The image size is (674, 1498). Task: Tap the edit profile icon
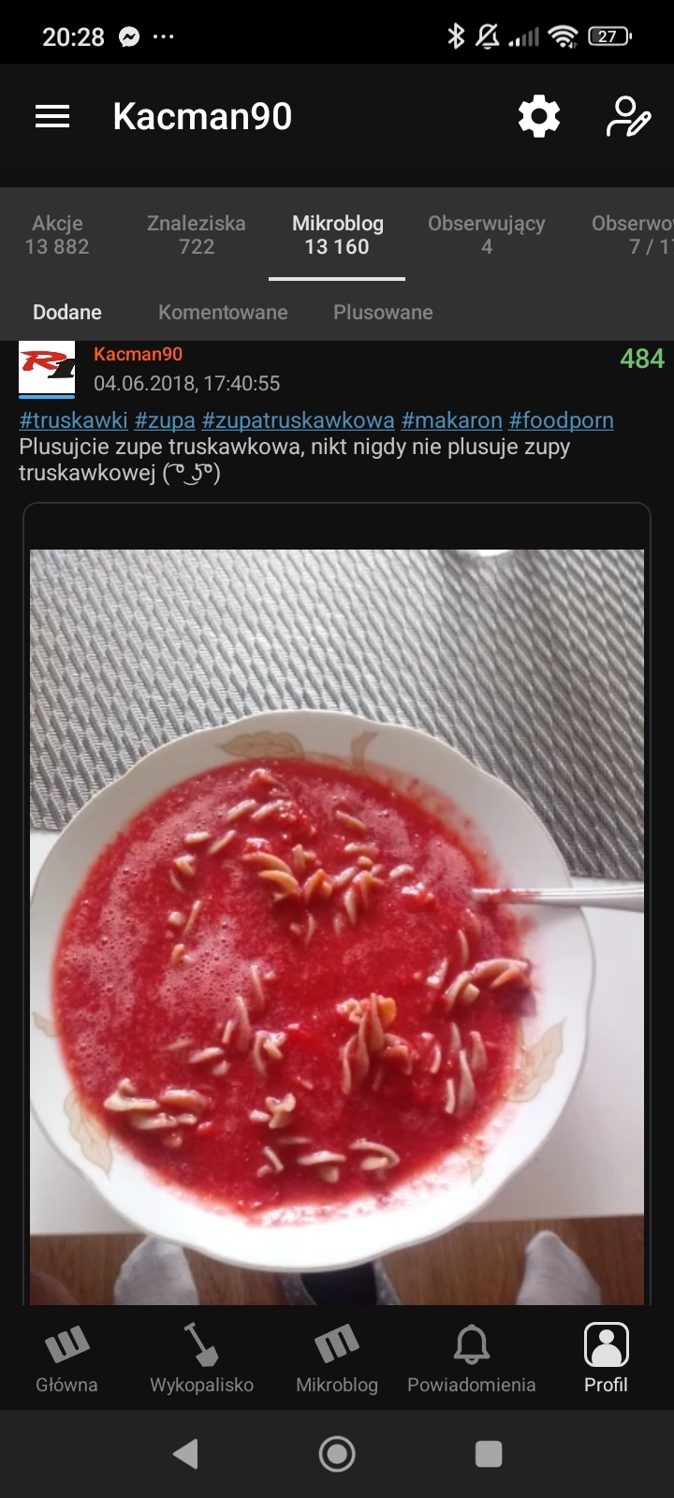(628, 117)
